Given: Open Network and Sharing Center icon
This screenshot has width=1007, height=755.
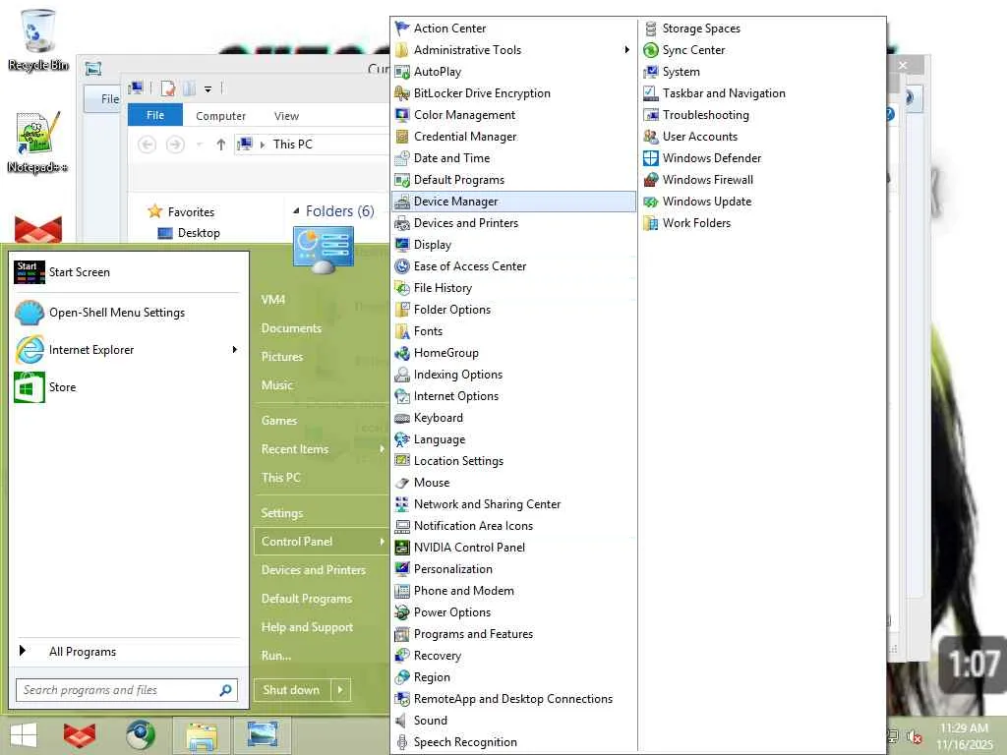Looking at the screenshot, I should (x=402, y=504).
